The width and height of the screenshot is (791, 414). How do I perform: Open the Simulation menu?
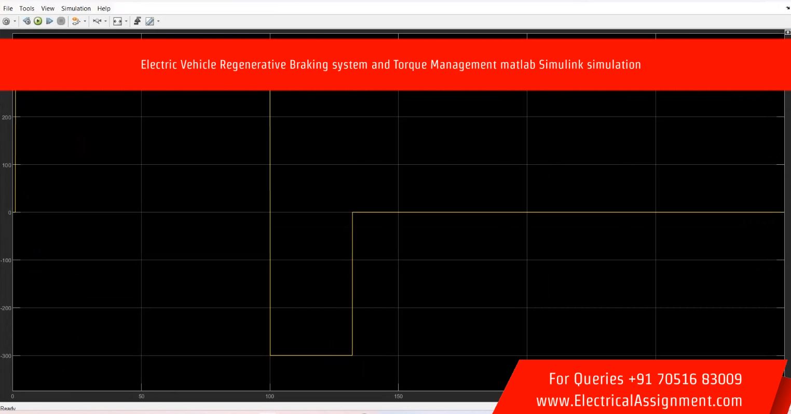pos(76,8)
